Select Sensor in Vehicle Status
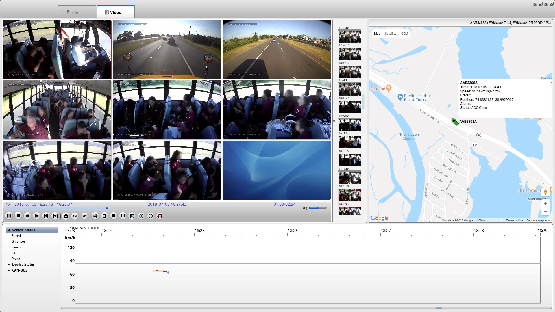 16,247
